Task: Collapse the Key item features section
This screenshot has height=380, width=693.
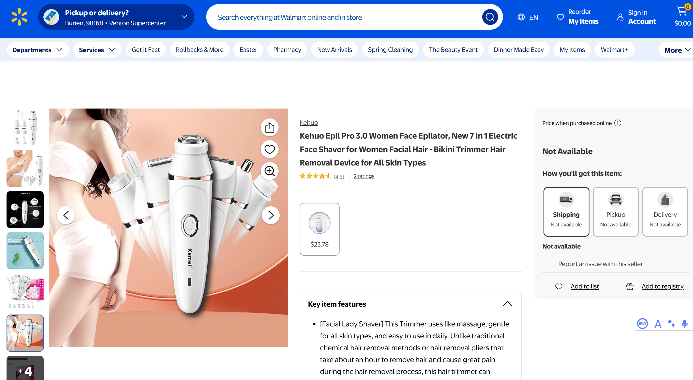Action: point(507,304)
